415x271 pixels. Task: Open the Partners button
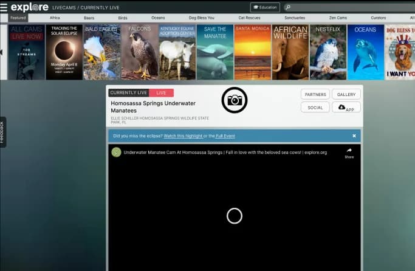point(315,94)
